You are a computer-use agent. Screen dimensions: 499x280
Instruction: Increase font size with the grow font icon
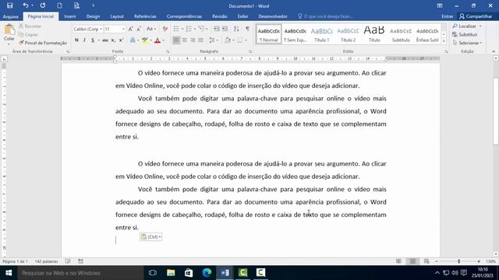tap(130, 29)
